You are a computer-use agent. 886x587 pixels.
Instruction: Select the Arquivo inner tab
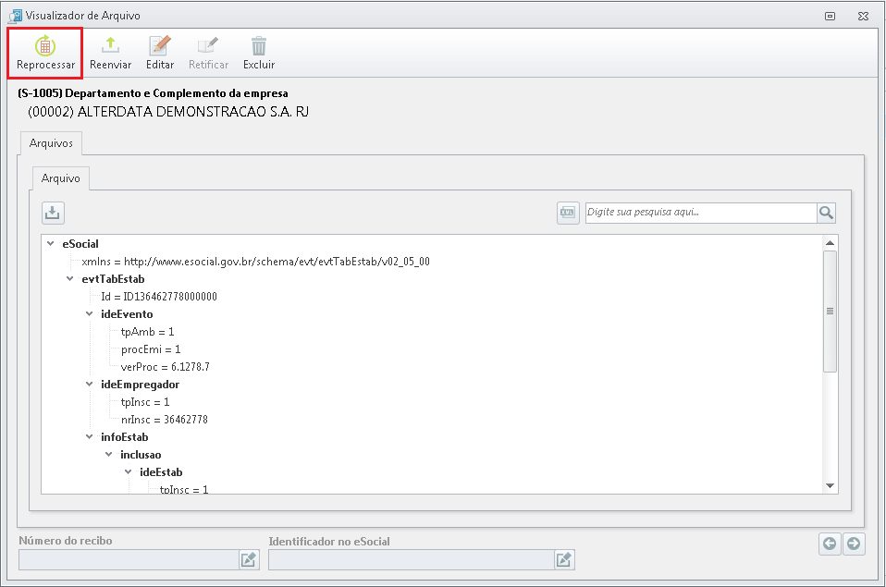click(x=60, y=178)
